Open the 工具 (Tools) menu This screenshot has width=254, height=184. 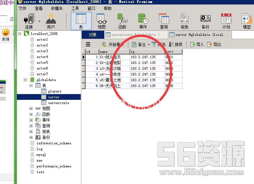tap(75, 8)
